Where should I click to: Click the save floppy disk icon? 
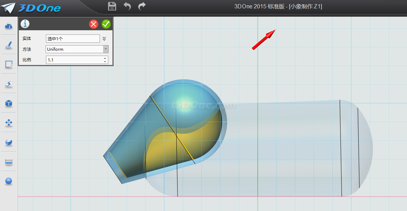coord(112,6)
